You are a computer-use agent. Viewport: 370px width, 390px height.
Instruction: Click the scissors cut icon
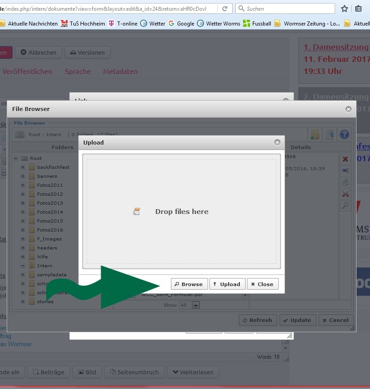(345, 194)
